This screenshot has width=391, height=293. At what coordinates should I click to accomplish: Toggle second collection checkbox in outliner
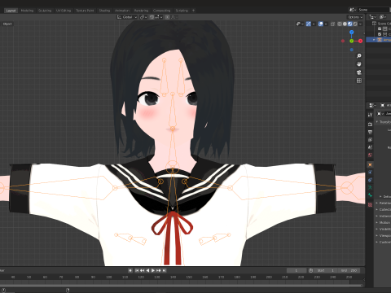[380, 34]
